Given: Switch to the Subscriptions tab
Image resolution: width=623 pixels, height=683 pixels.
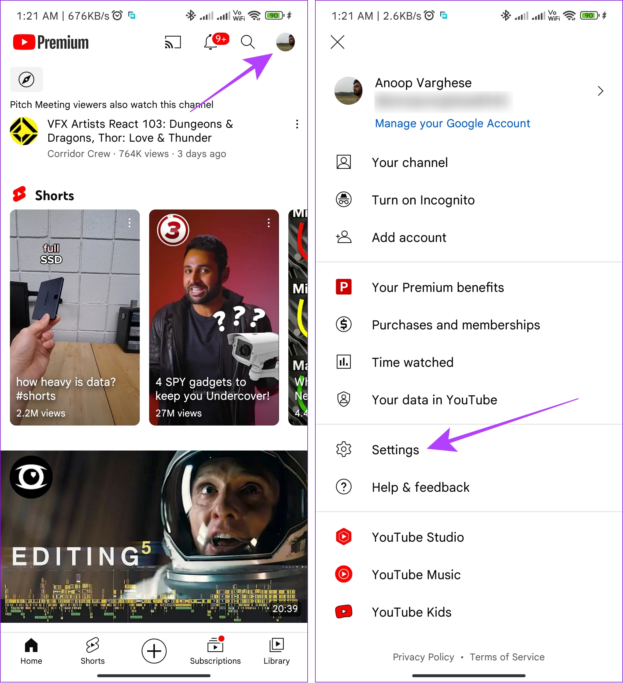Looking at the screenshot, I should [215, 651].
